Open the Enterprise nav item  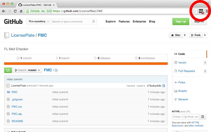(x=139, y=21)
